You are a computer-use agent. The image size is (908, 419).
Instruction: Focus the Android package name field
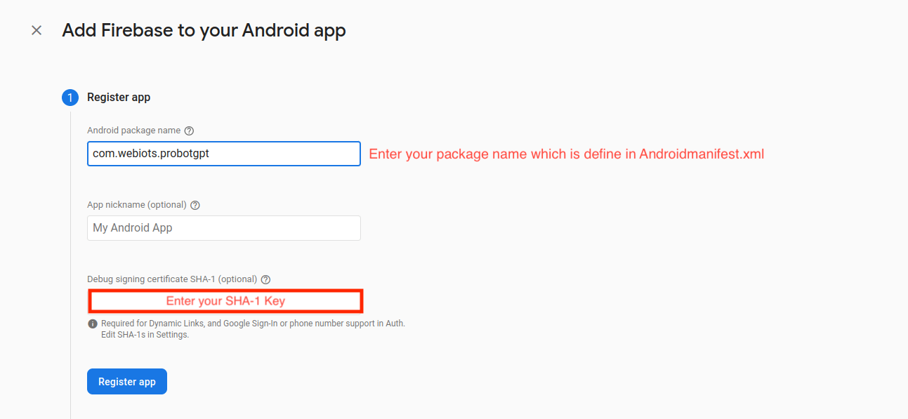coord(223,154)
